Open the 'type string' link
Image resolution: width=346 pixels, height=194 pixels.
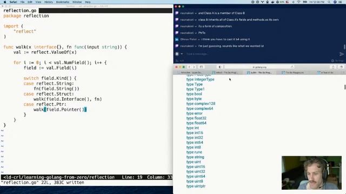195,157
